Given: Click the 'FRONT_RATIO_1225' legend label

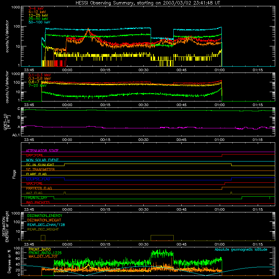Looking at the screenshot, I should tap(45, 253).
